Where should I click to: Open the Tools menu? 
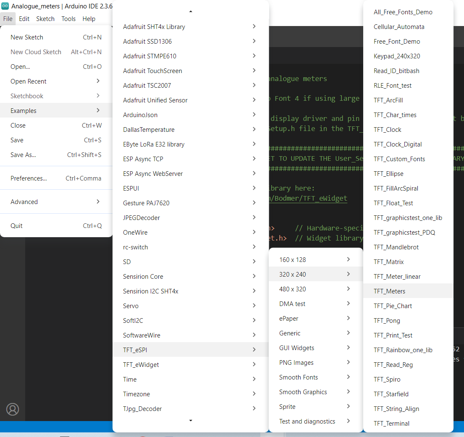[68, 19]
